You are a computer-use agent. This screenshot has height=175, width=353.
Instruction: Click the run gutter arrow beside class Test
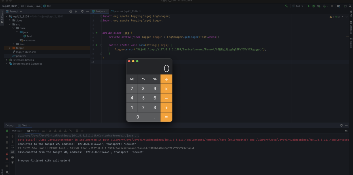[x=97, y=33]
